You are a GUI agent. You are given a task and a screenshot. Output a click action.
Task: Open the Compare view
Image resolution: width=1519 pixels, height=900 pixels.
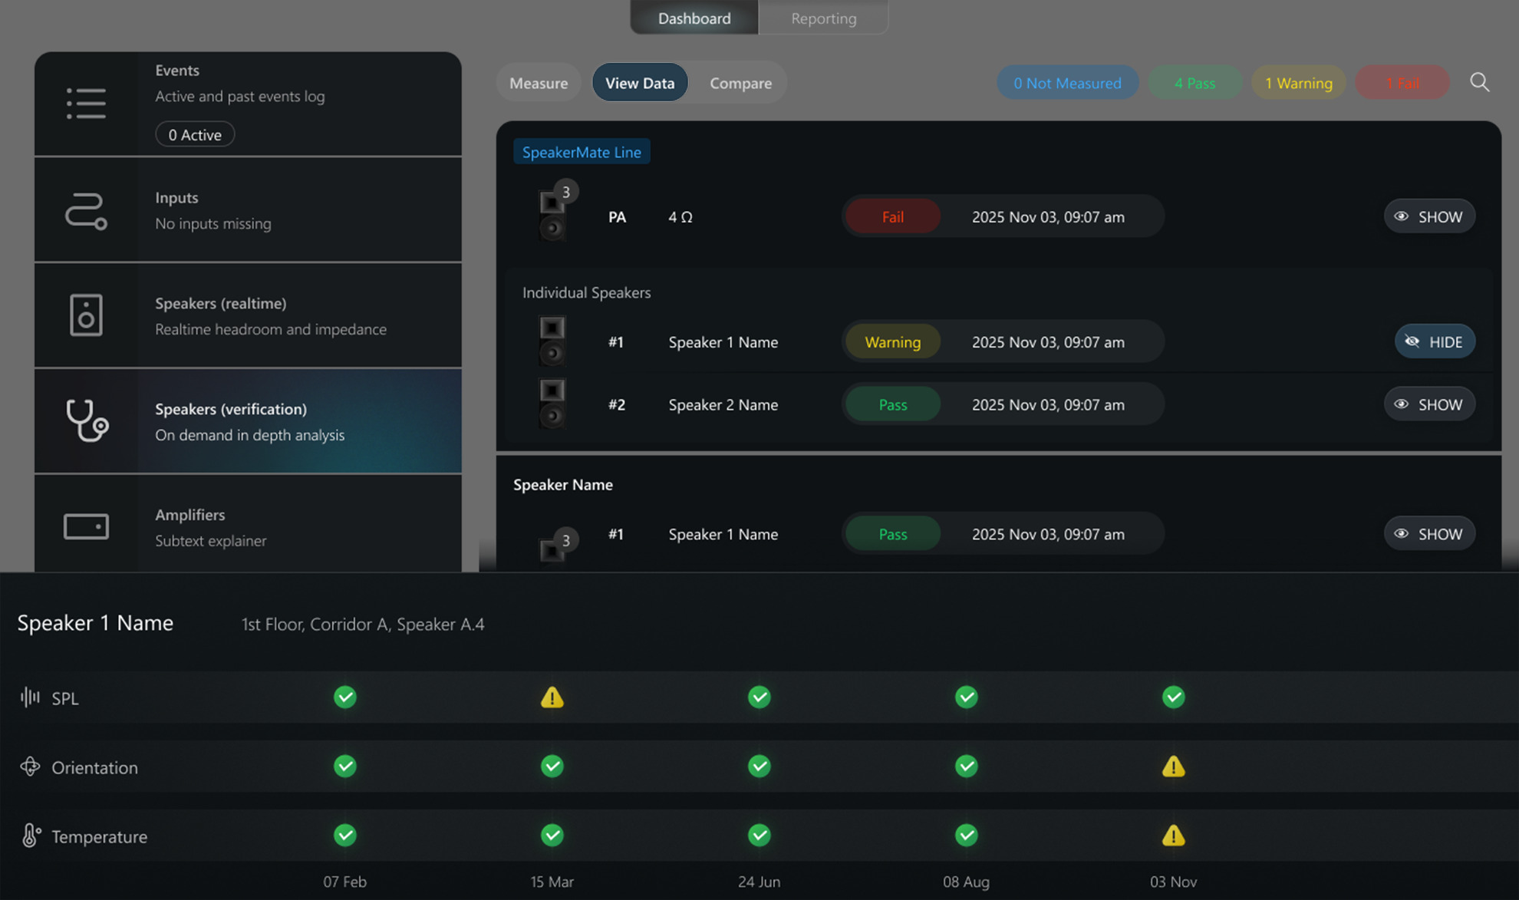pos(740,82)
